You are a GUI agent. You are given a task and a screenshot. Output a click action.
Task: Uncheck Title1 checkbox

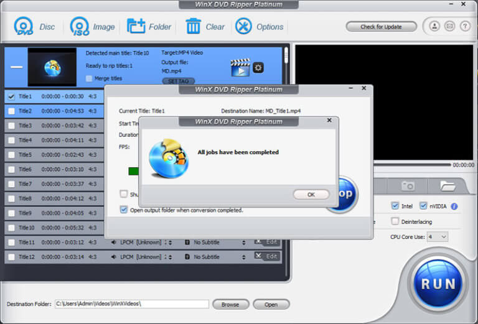(x=11, y=96)
